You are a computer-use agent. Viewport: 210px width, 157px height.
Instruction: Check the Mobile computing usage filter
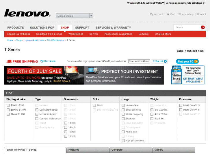coord(123,114)
